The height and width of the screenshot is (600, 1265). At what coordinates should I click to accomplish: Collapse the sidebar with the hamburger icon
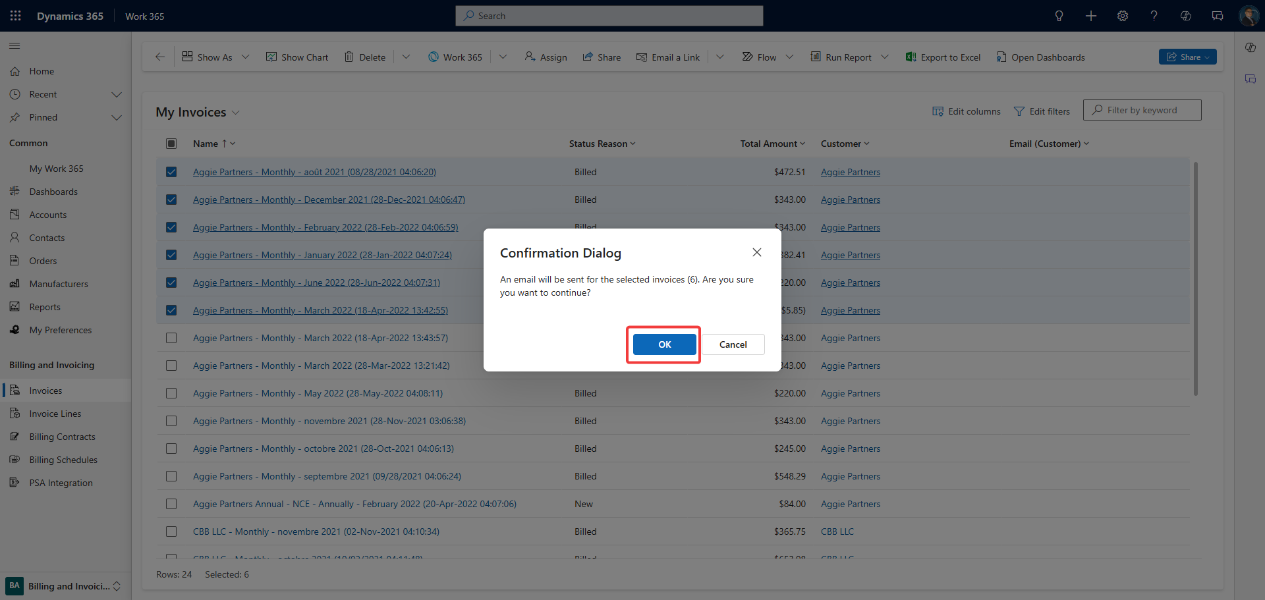pos(14,45)
